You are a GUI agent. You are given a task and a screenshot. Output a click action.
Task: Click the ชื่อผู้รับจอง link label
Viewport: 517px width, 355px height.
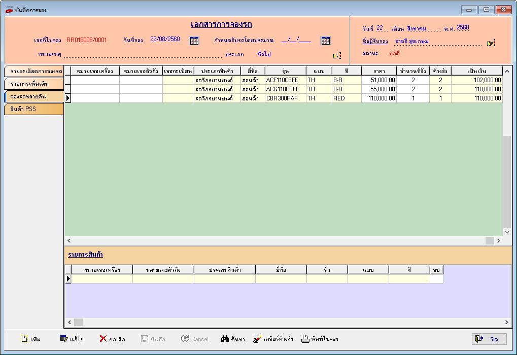tap(375, 41)
